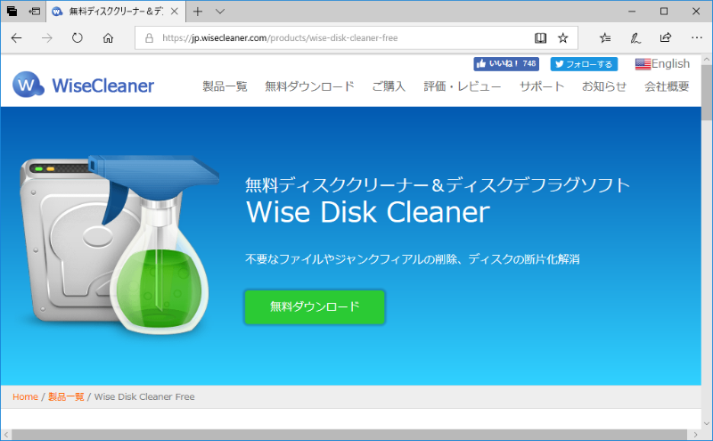Open the favorites hub icon
713x441 pixels.
[x=605, y=37]
